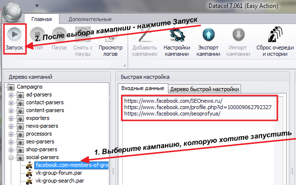Expand the shop-parsers folder

coord(11,150)
